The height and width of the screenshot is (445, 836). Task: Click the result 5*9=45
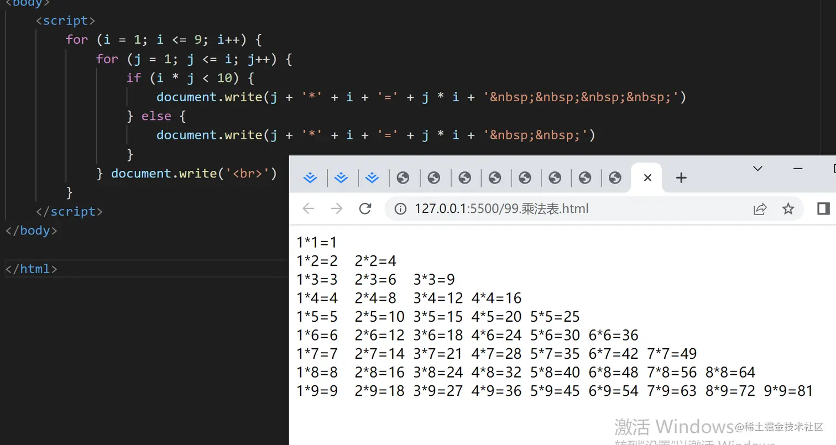click(x=555, y=391)
